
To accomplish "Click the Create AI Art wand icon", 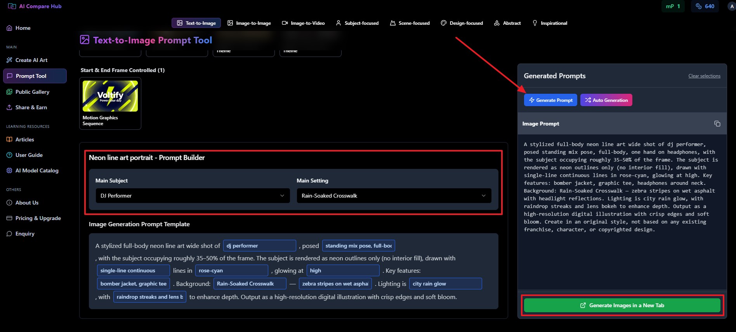I will [x=9, y=60].
